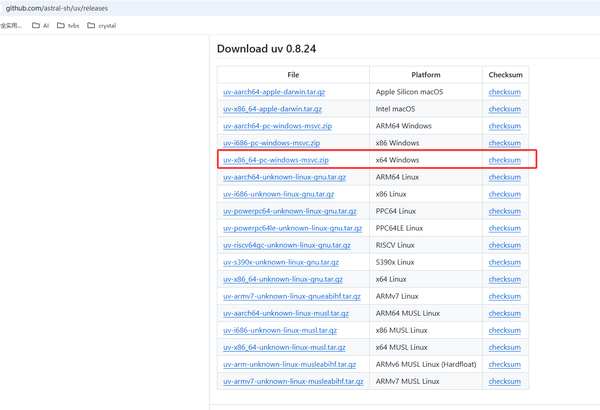Click the 'Download uv 0.8.24' heading
This screenshot has height=410, width=600.
(267, 49)
